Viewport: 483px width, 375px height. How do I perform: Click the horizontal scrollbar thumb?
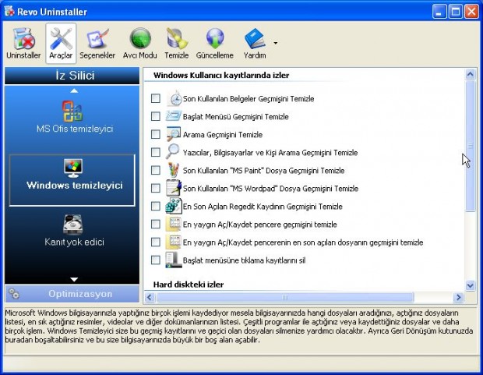pyautogui.click(x=284, y=297)
